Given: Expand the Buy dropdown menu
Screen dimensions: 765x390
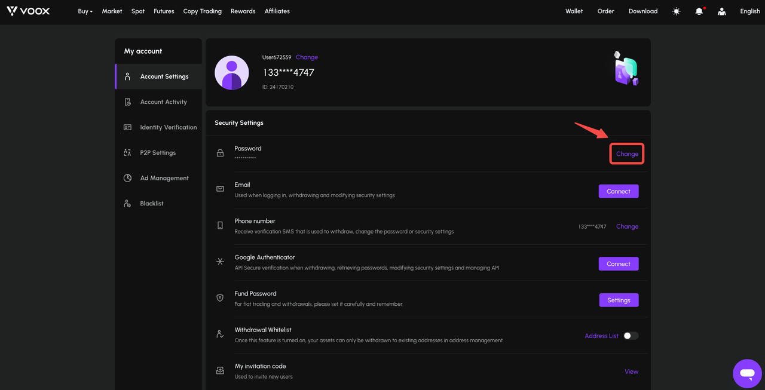Looking at the screenshot, I should (x=85, y=11).
